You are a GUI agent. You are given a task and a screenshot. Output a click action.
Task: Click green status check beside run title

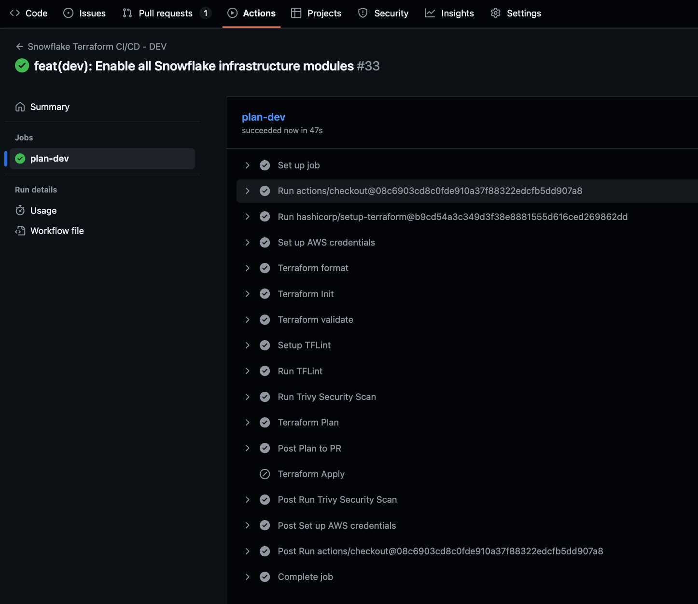22,66
